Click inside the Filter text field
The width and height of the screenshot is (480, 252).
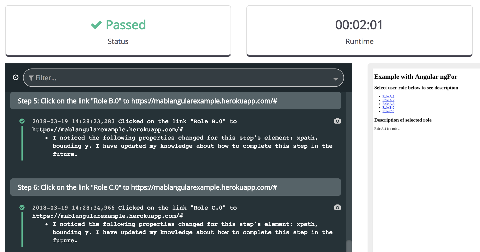coord(179,78)
